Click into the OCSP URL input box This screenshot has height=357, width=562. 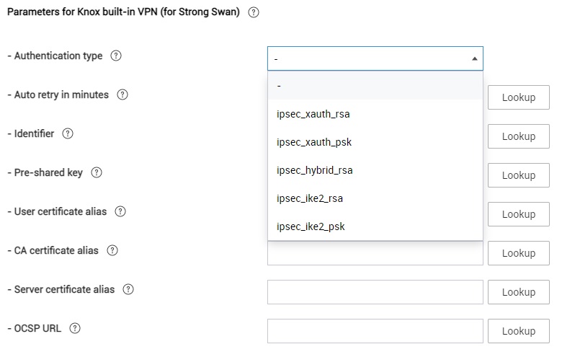375,331
